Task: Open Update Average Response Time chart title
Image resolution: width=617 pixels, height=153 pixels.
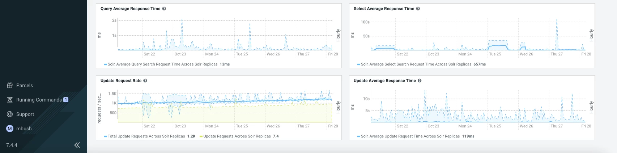Action: (x=385, y=81)
